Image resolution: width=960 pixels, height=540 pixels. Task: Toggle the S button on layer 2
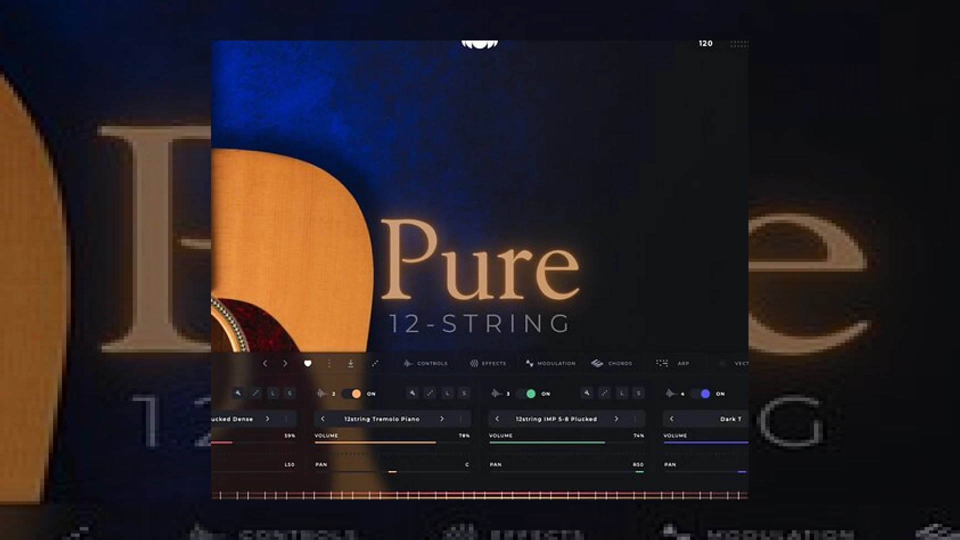click(464, 393)
